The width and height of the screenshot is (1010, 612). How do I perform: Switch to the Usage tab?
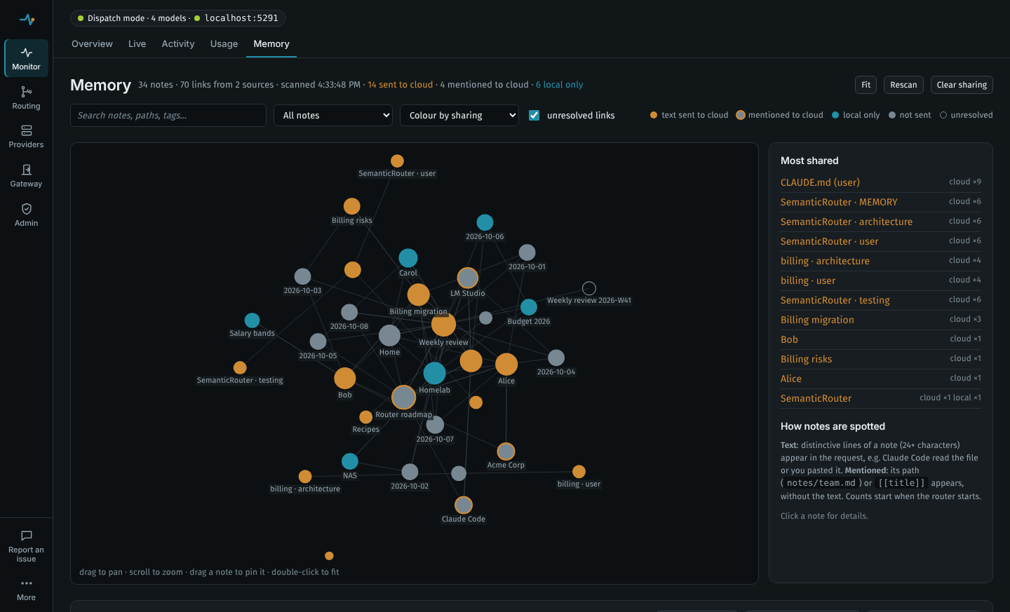pyautogui.click(x=224, y=43)
